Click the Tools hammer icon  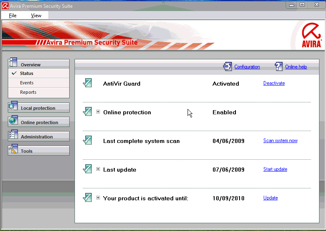13,149
